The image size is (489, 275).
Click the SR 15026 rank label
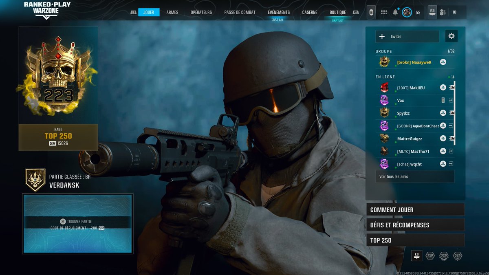pos(58,143)
